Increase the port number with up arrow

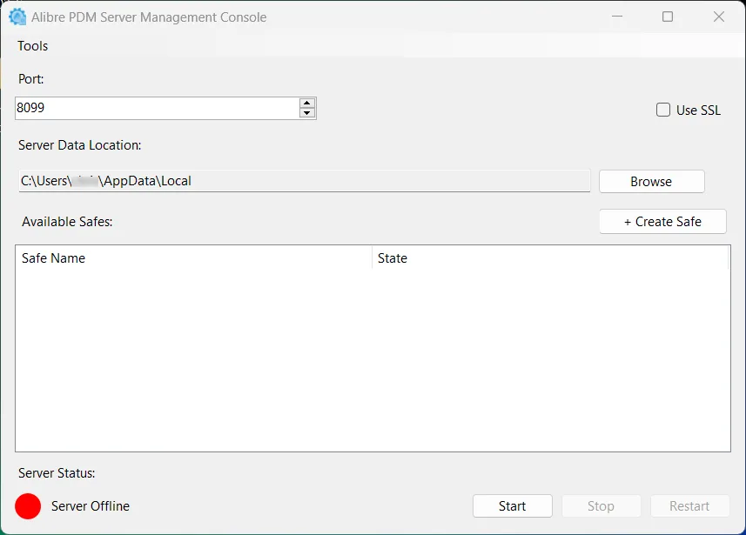click(307, 103)
